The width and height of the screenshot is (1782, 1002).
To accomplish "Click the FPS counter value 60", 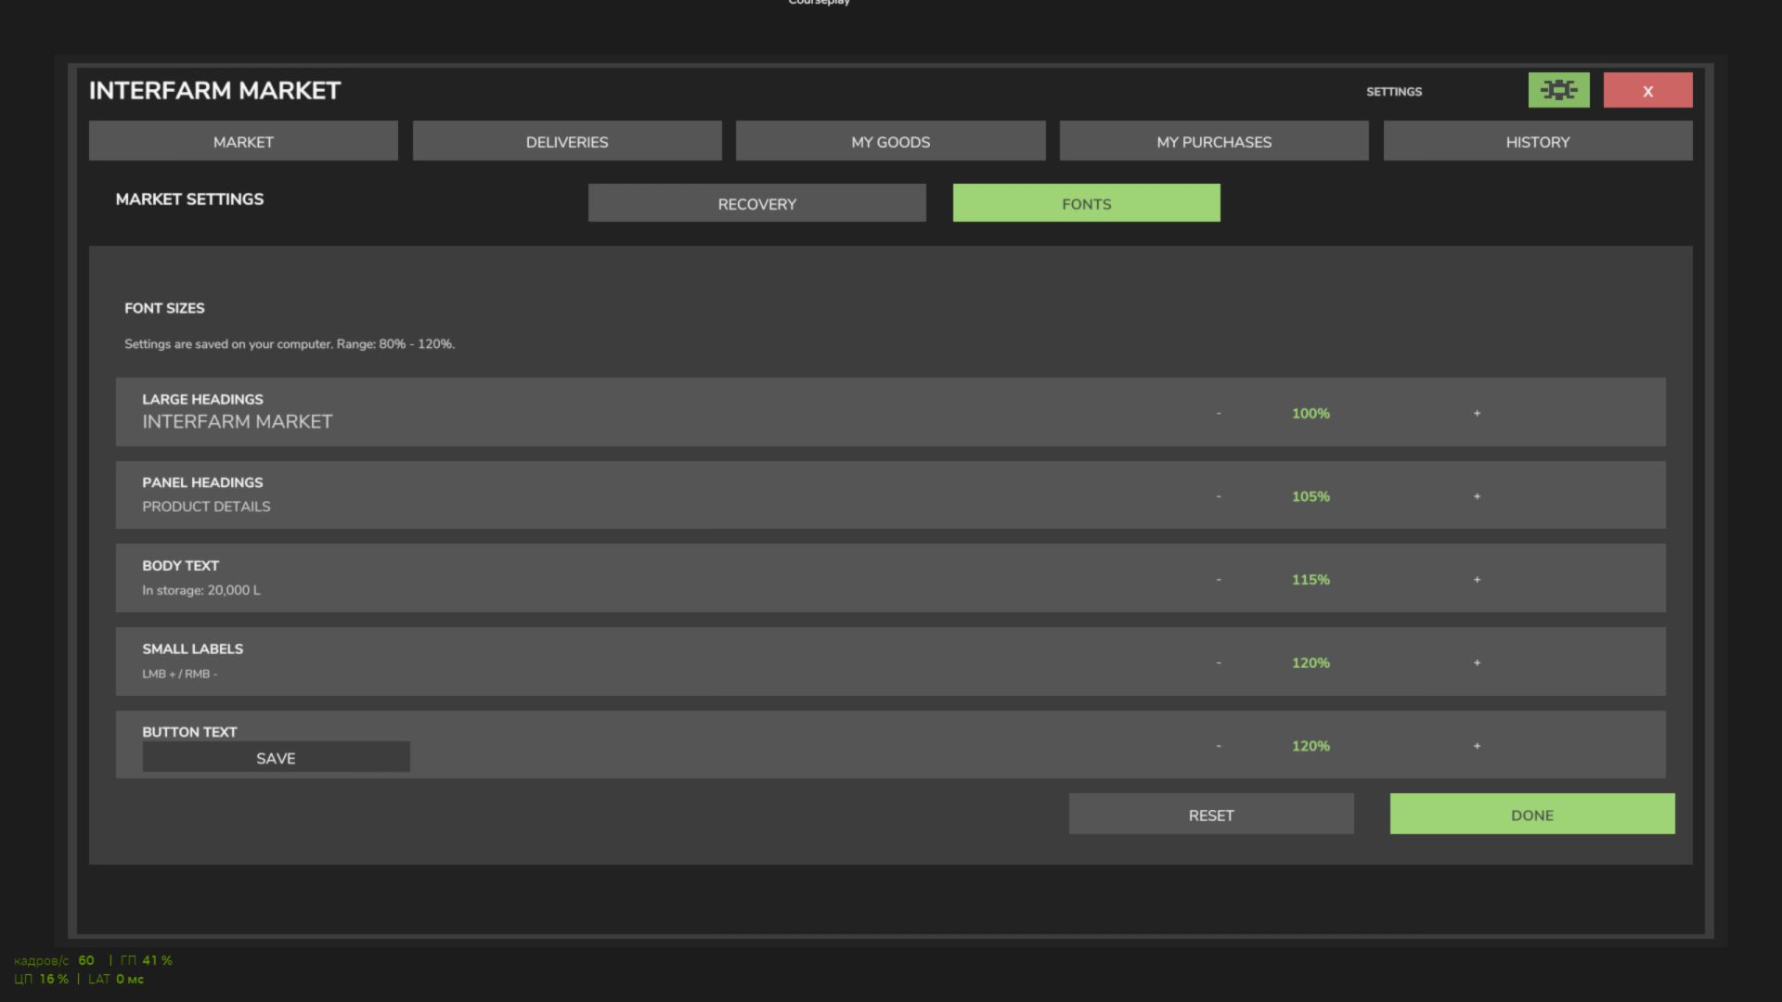I will click(x=86, y=960).
